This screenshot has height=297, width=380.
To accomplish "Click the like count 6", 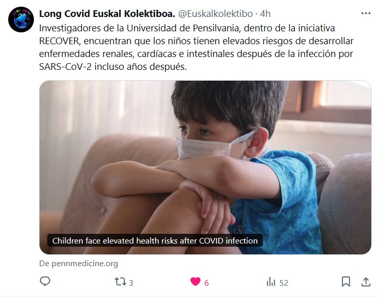I will click(x=206, y=283).
